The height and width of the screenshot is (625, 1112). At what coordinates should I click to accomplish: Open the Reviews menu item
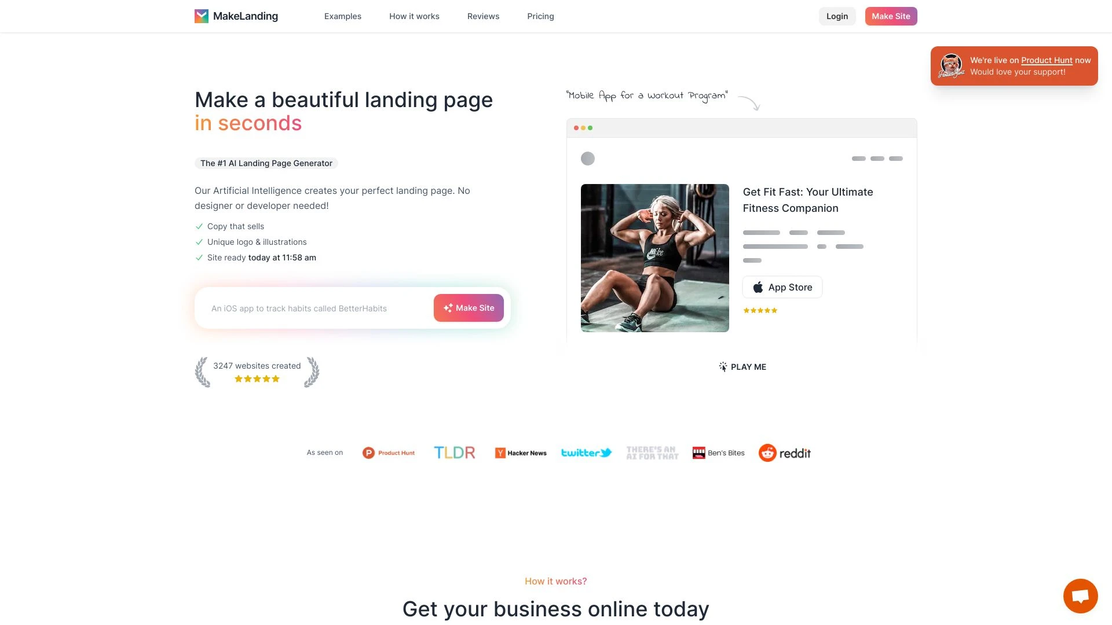482,16
